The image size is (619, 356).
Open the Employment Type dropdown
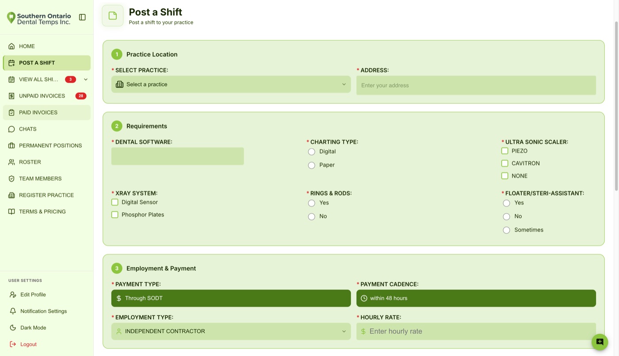point(231,331)
